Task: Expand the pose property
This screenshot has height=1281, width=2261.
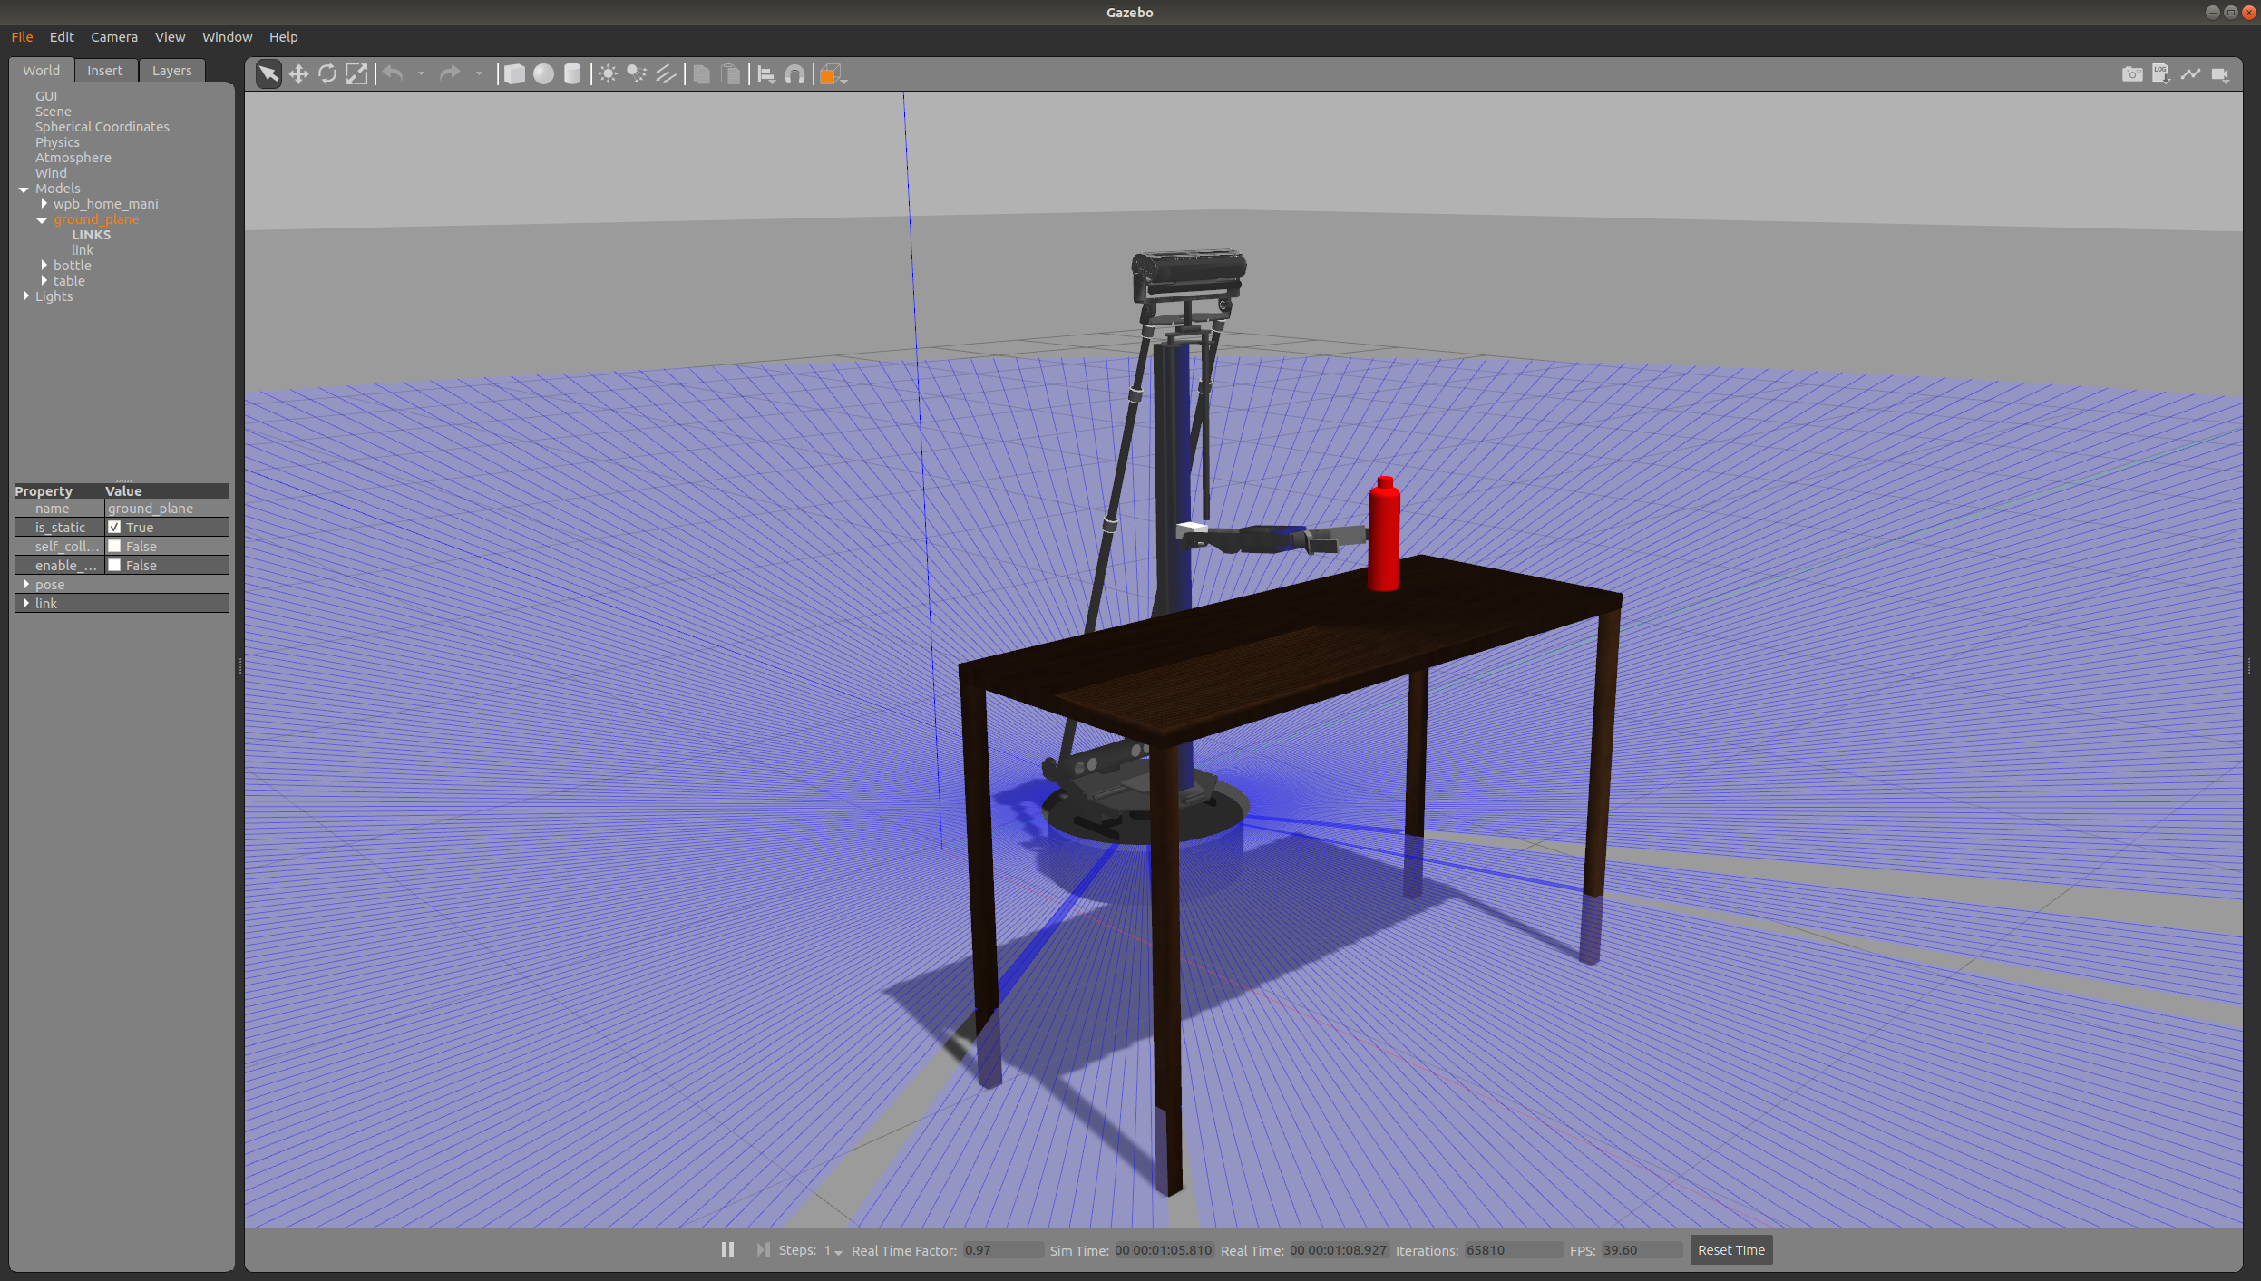Action: (25, 584)
